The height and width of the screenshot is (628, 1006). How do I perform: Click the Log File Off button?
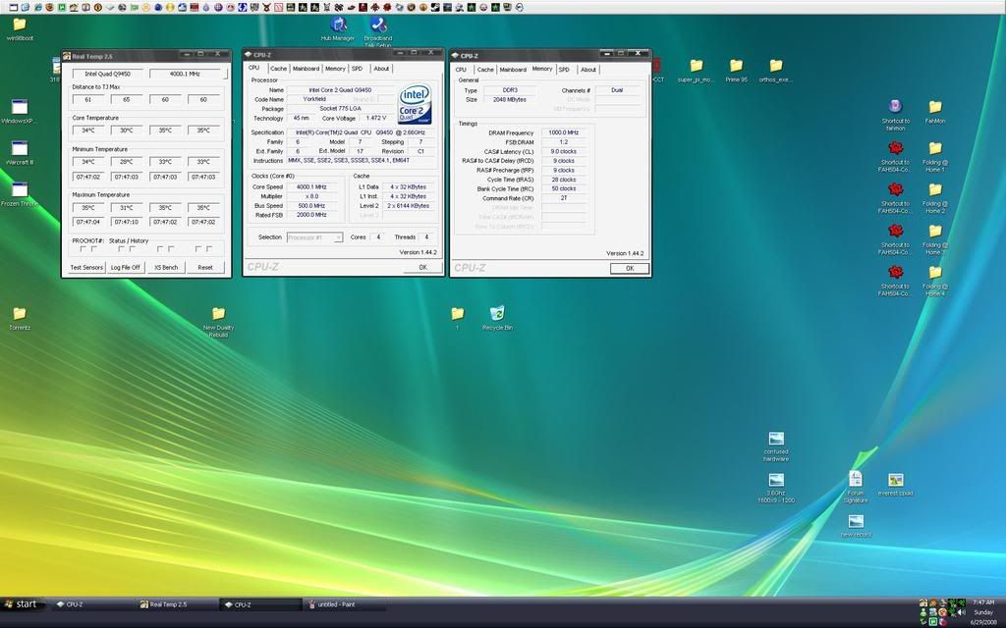point(125,267)
